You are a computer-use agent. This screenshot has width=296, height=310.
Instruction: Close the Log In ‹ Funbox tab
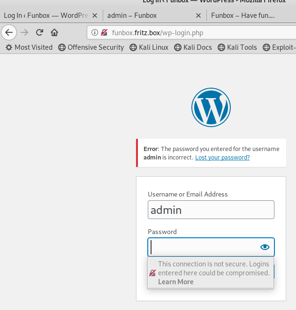click(x=95, y=15)
